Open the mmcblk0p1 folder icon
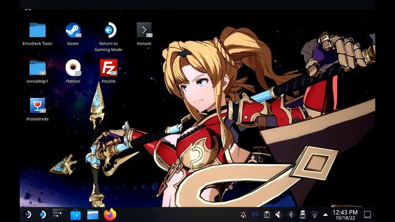The image size is (395, 222). coord(37,68)
